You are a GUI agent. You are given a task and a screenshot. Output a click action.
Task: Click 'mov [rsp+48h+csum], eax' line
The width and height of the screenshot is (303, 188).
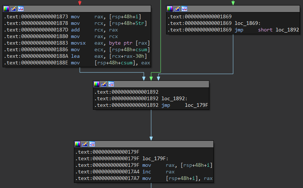pyautogui.click(x=77, y=63)
